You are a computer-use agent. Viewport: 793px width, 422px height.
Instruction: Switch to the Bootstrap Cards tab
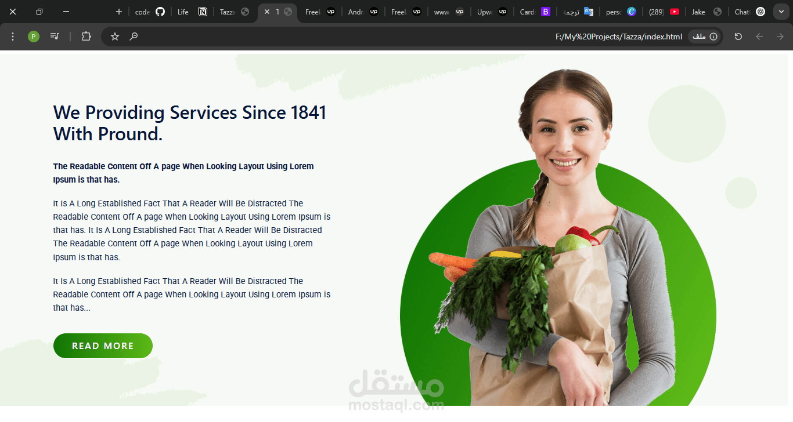tap(535, 12)
